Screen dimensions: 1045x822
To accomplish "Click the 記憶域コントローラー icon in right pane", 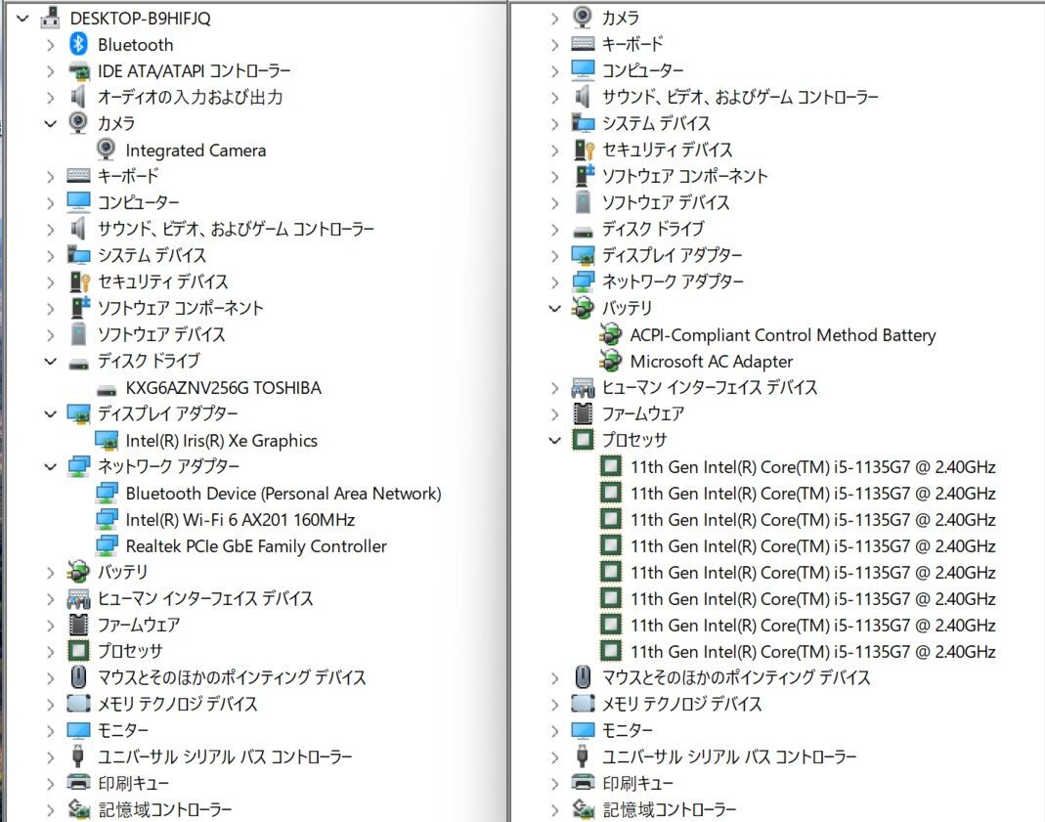I will tap(583, 808).
